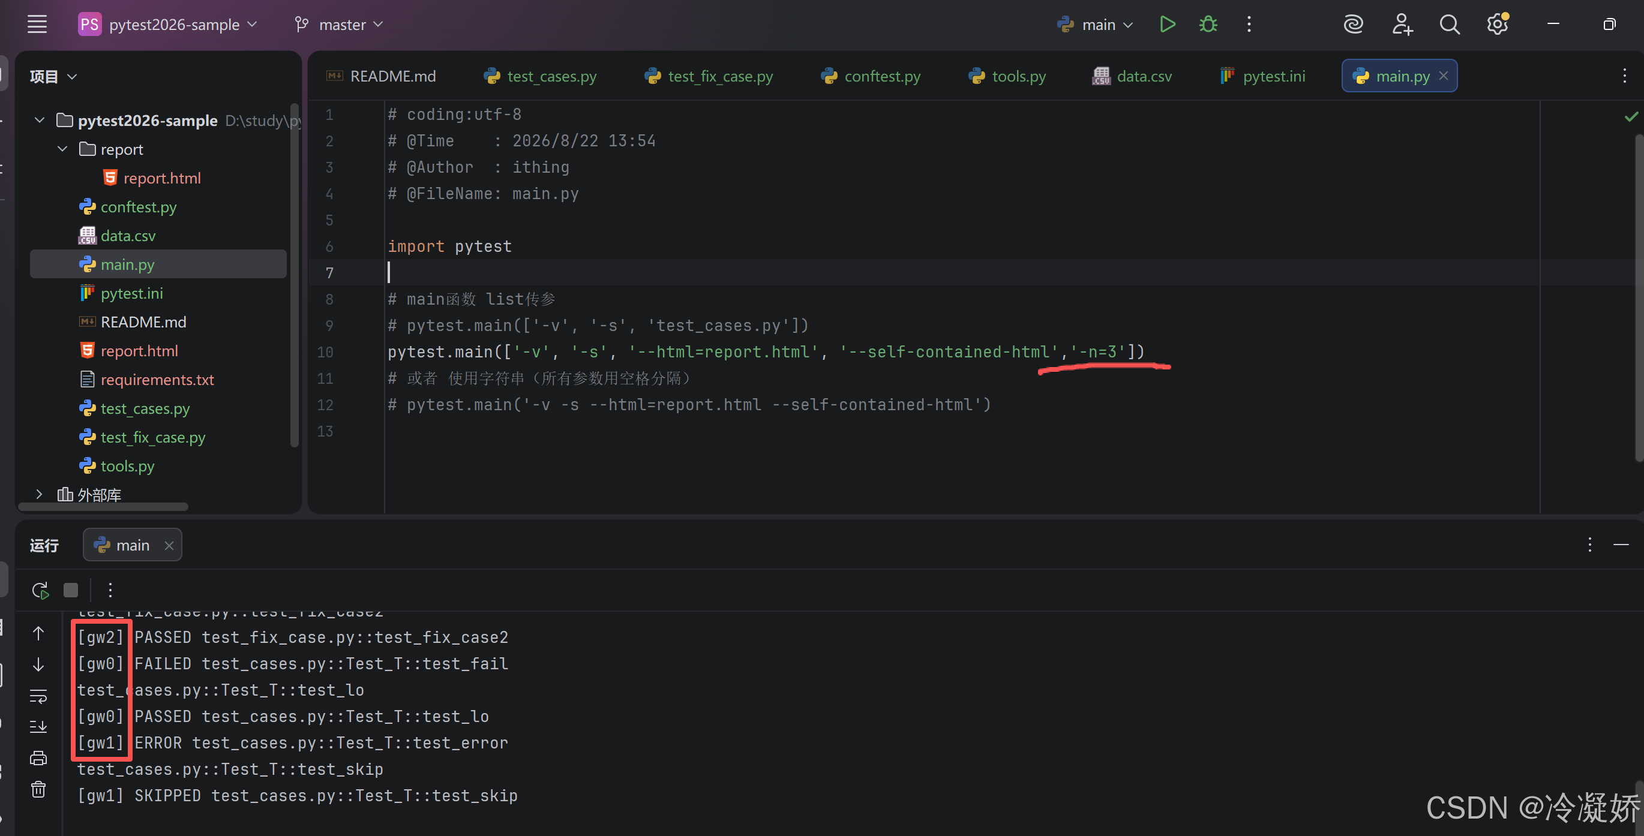This screenshot has height=836, width=1644.
Task: Click the project tree horizontal scrollbar
Action: pos(103,507)
